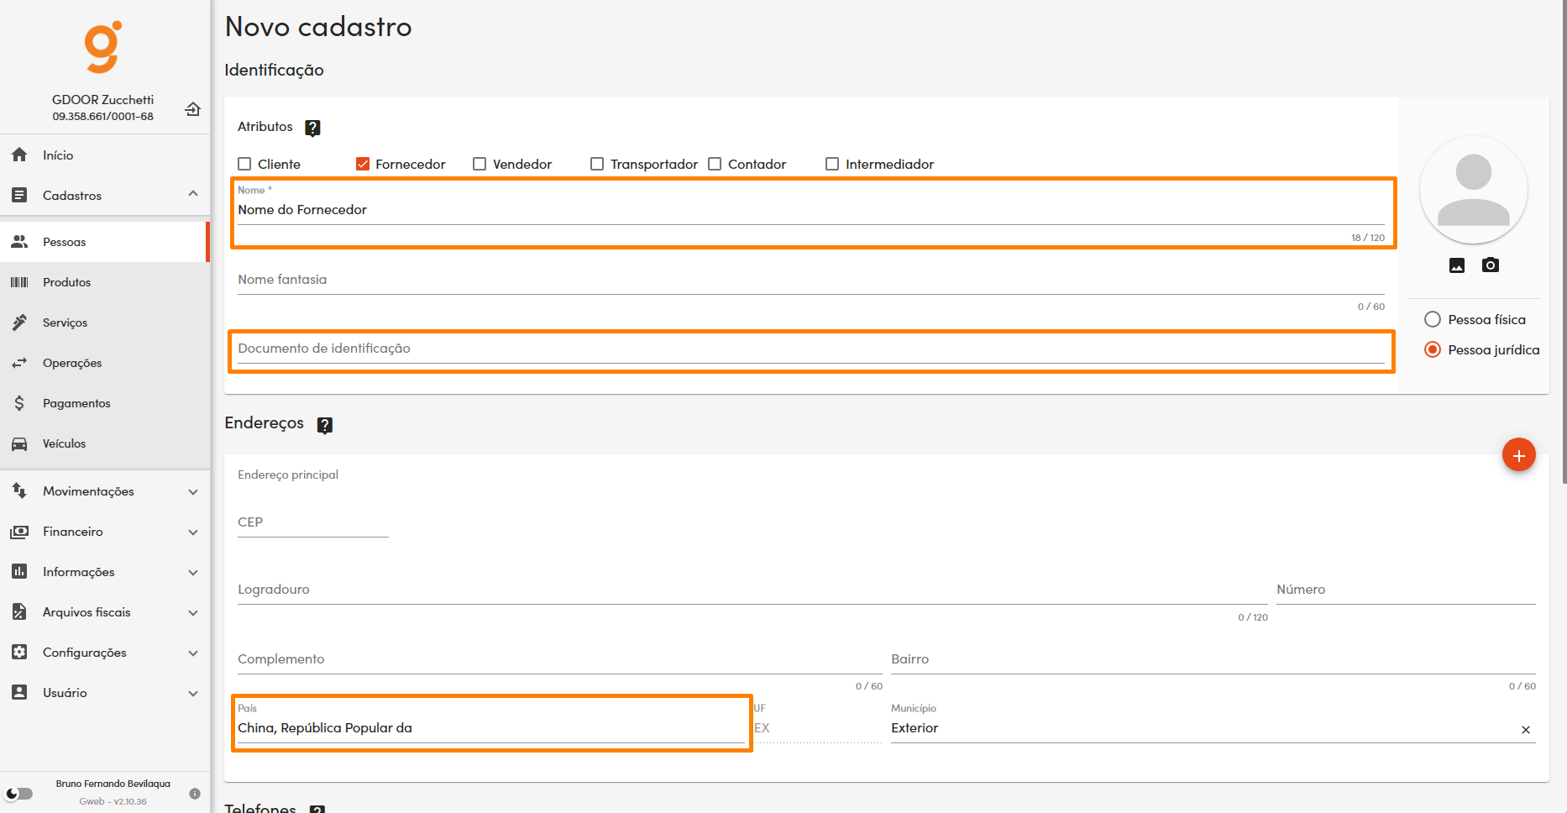
Task: Click the switch company icon beside GDOOR Zucchetti
Action: 192,108
